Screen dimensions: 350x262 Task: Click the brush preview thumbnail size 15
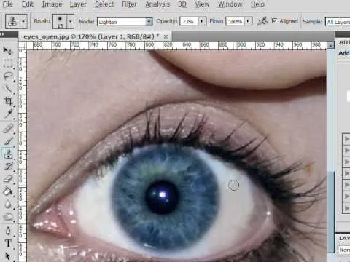(60, 21)
